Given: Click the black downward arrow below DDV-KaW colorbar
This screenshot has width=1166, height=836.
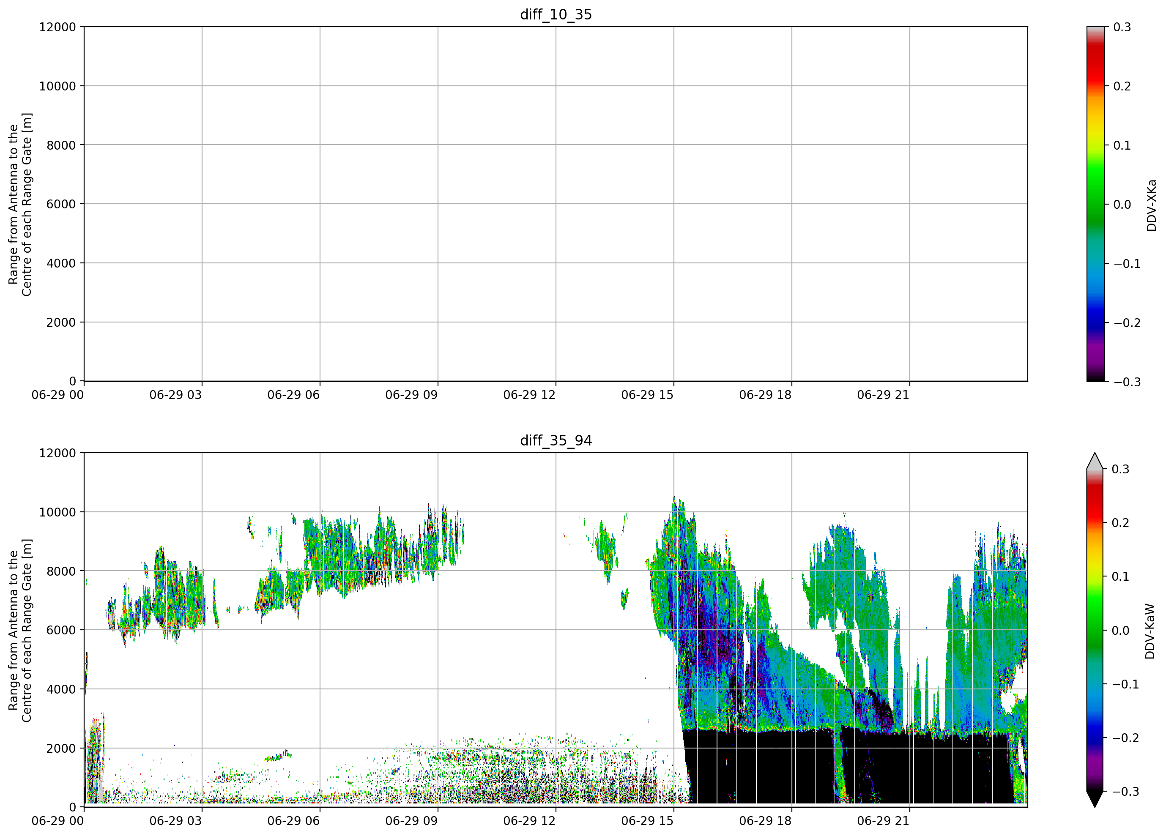Looking at the screenshot, I should (x=1095, y=799).
